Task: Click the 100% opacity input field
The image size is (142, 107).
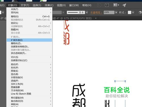Action: 109,12
